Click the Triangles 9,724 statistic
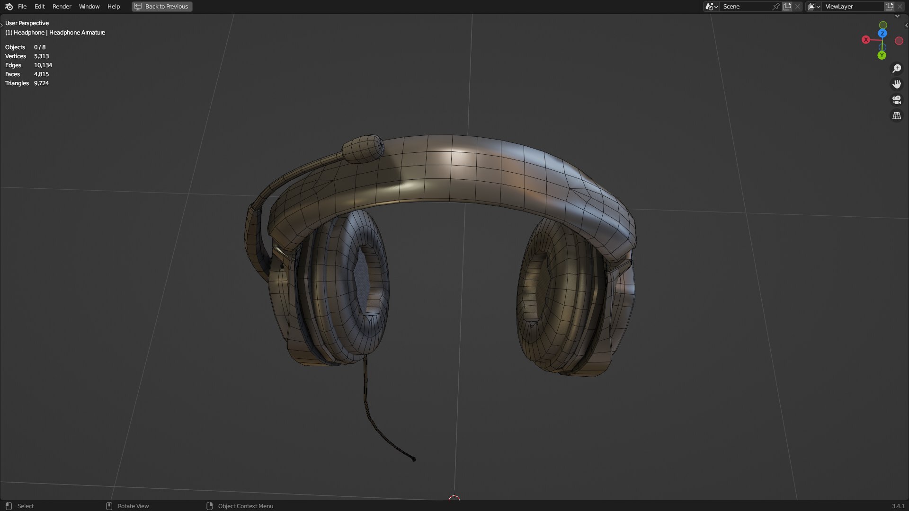Image resolution: width=909 pixels, height=511 pixels. click(x=27, y=83)
